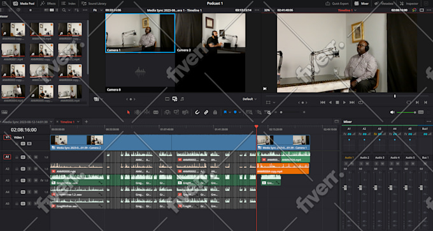Mute track A1 with the M button
Screen dimensions: 433x231
coord(36,157)
